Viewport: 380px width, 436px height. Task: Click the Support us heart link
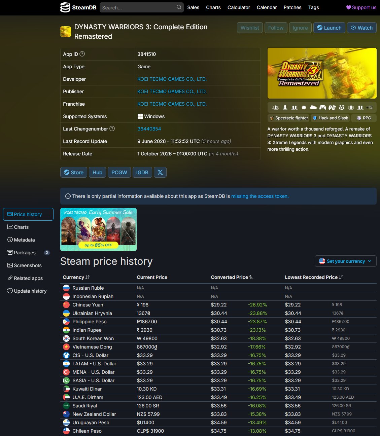click(x=361, y=7)
